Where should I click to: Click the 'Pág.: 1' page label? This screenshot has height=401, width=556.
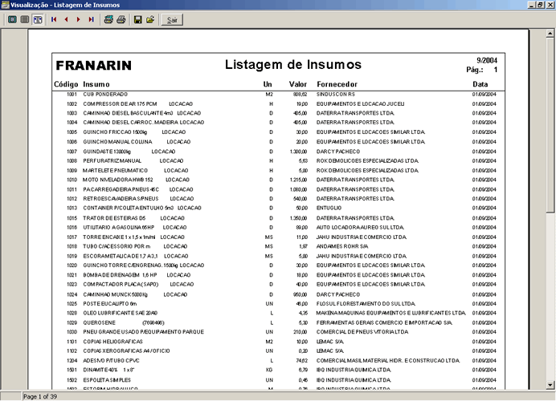(x=482, y=70)
